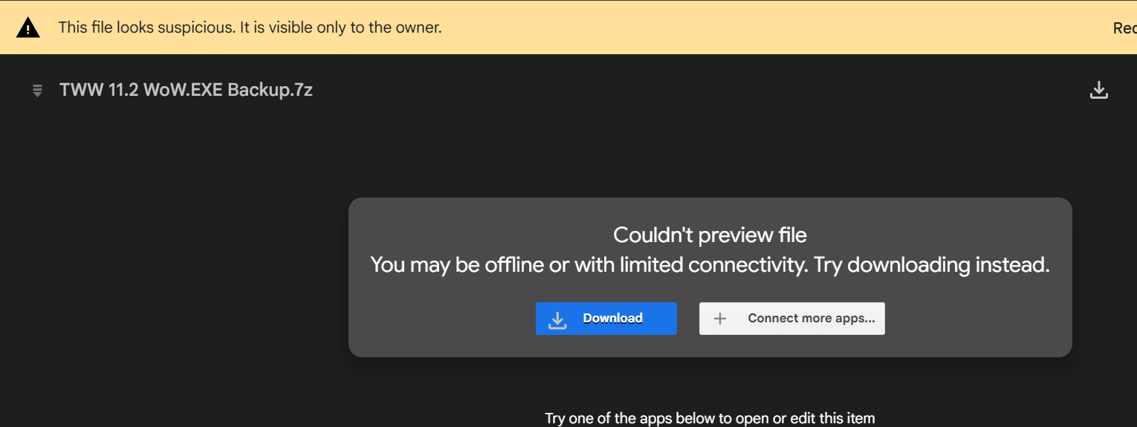The image size is (1137, 427).
Task: Click the partially visible link at banner's right
Action: click(x=1124, y=28)
